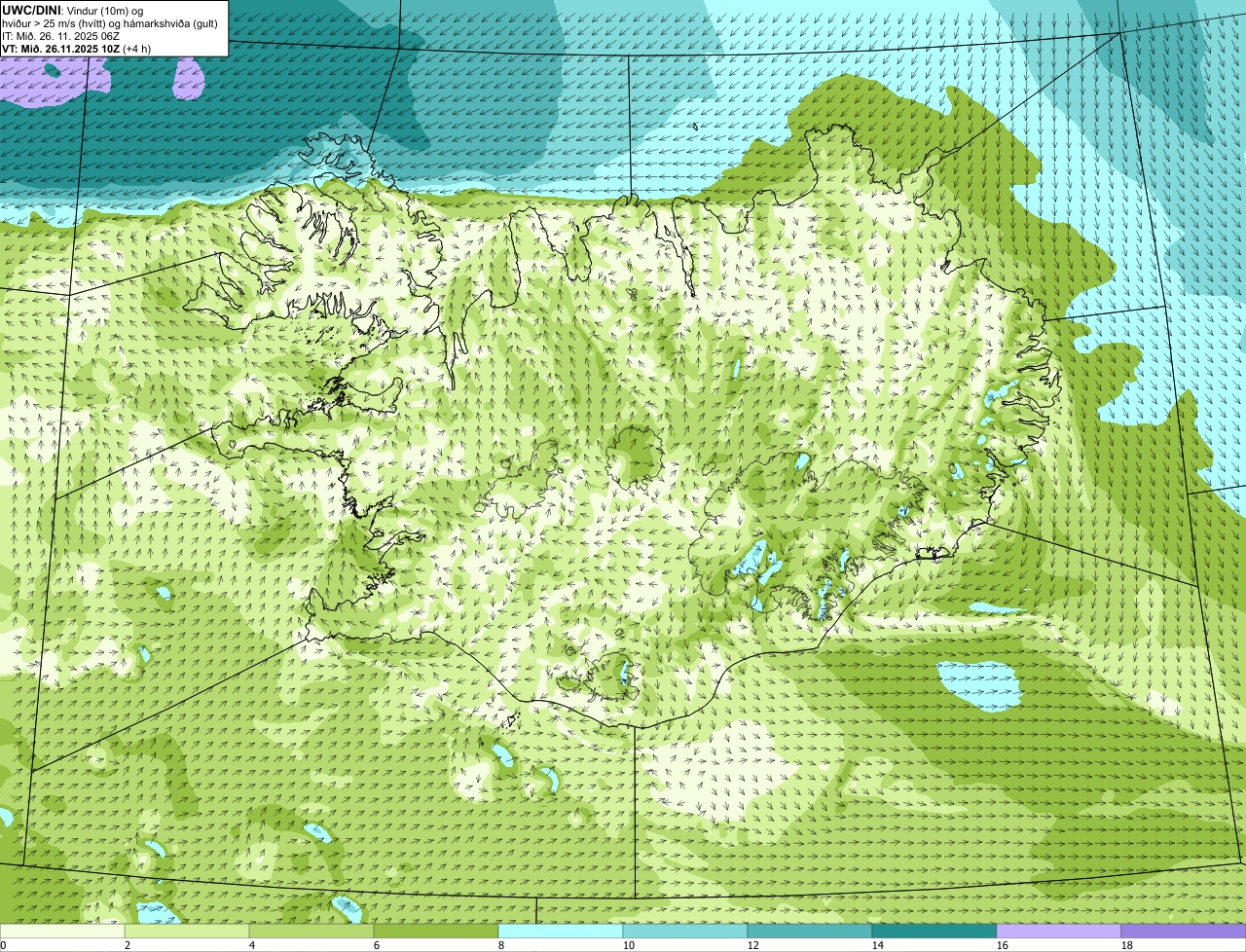
Task: Click the scale label '0'
Action: click(3, 945)
